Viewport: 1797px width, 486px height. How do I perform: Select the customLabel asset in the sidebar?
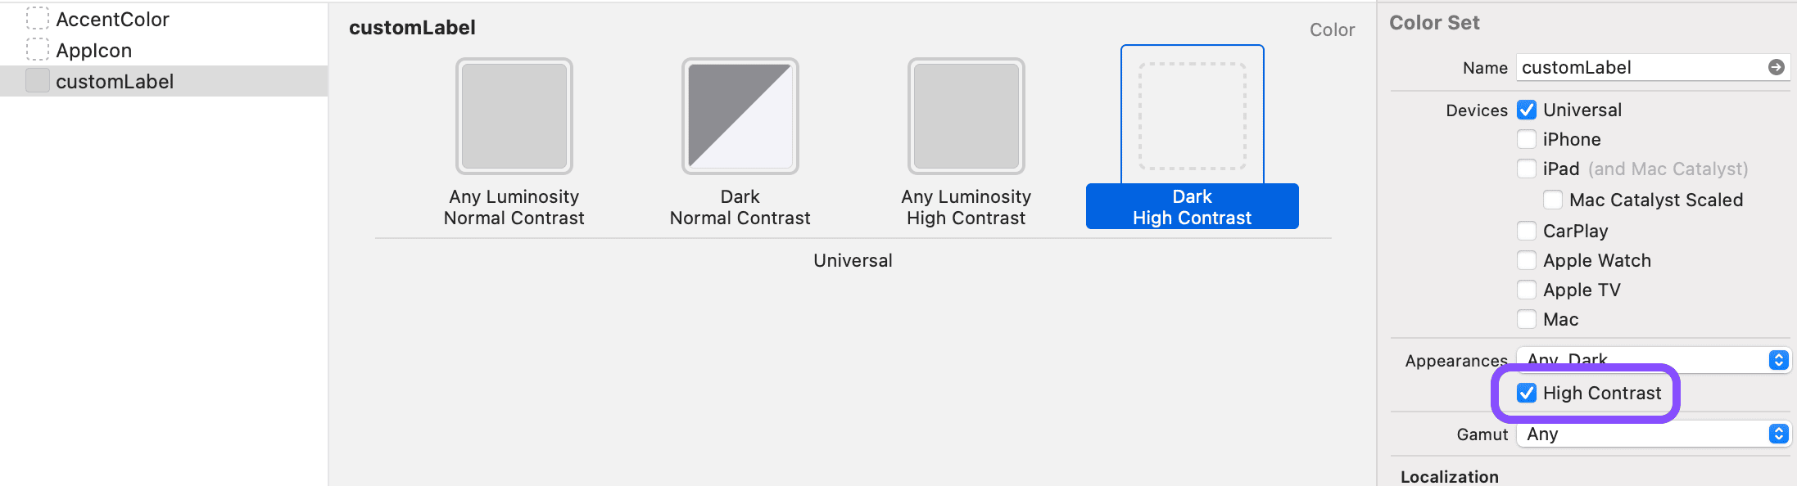(115, 81)
